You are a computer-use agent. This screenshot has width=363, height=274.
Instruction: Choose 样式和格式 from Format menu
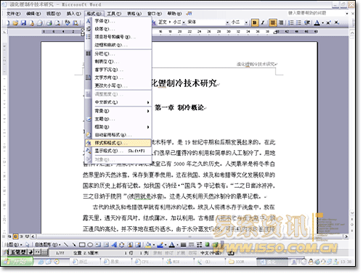click(x=118, y=143)
